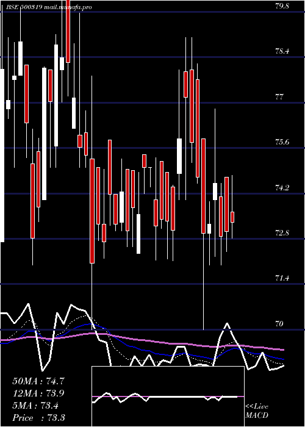Click the 70 price axis label
The width and height of the screenshot is (305, 427).
(279, 323)
